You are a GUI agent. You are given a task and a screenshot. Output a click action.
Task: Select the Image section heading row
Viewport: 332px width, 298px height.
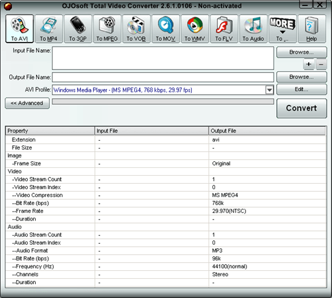tap(166, 156)
